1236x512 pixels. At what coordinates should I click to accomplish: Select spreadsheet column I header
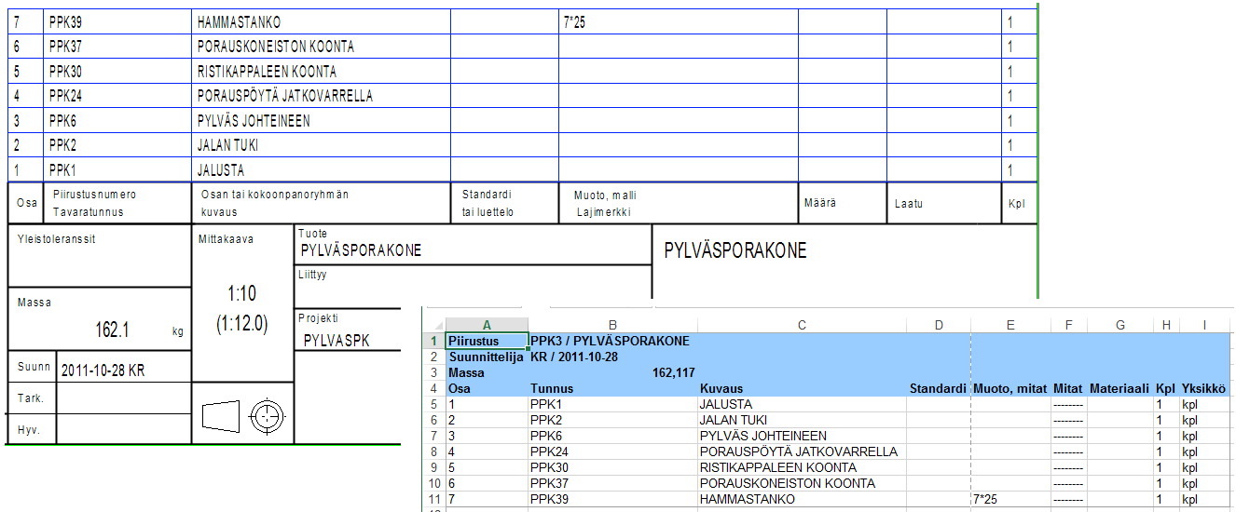[1204, 324]
